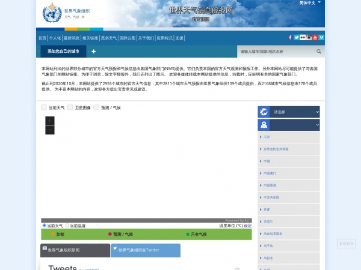The image size is (361, 270).
Task: Expand the 乌克兰 entry
Action: click(x=289, y=222)
